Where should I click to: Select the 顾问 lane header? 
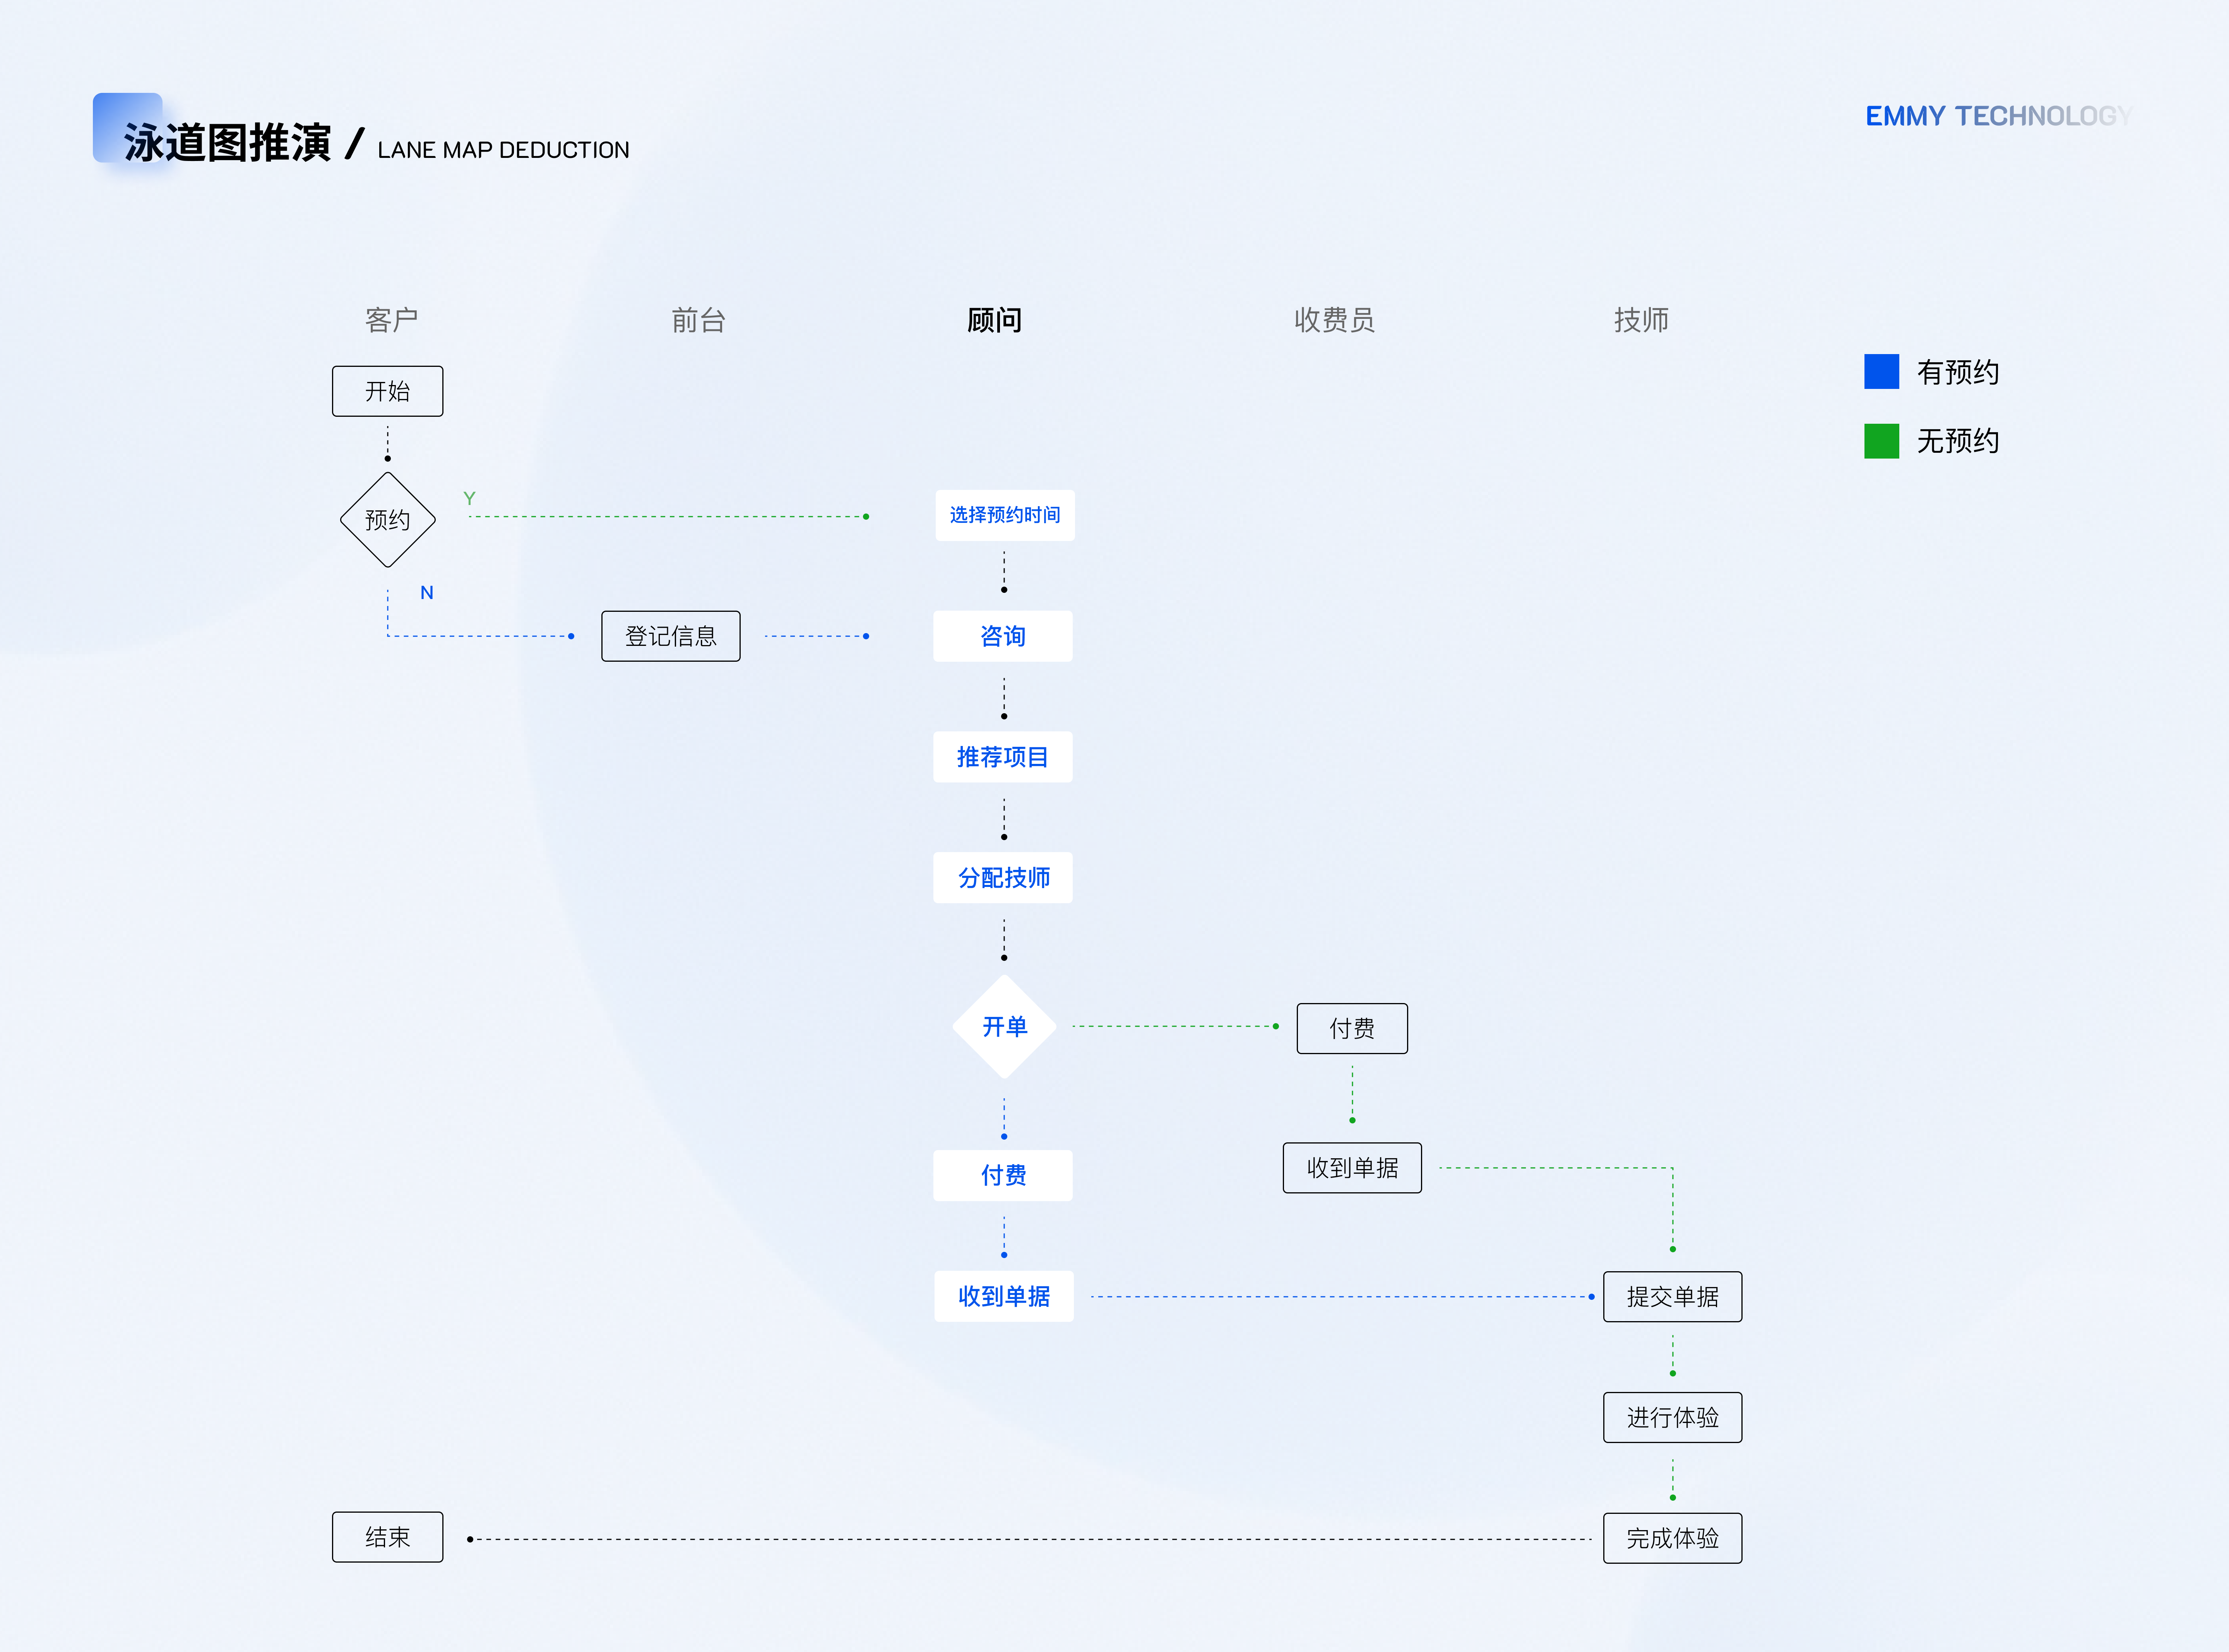point(995,320)
